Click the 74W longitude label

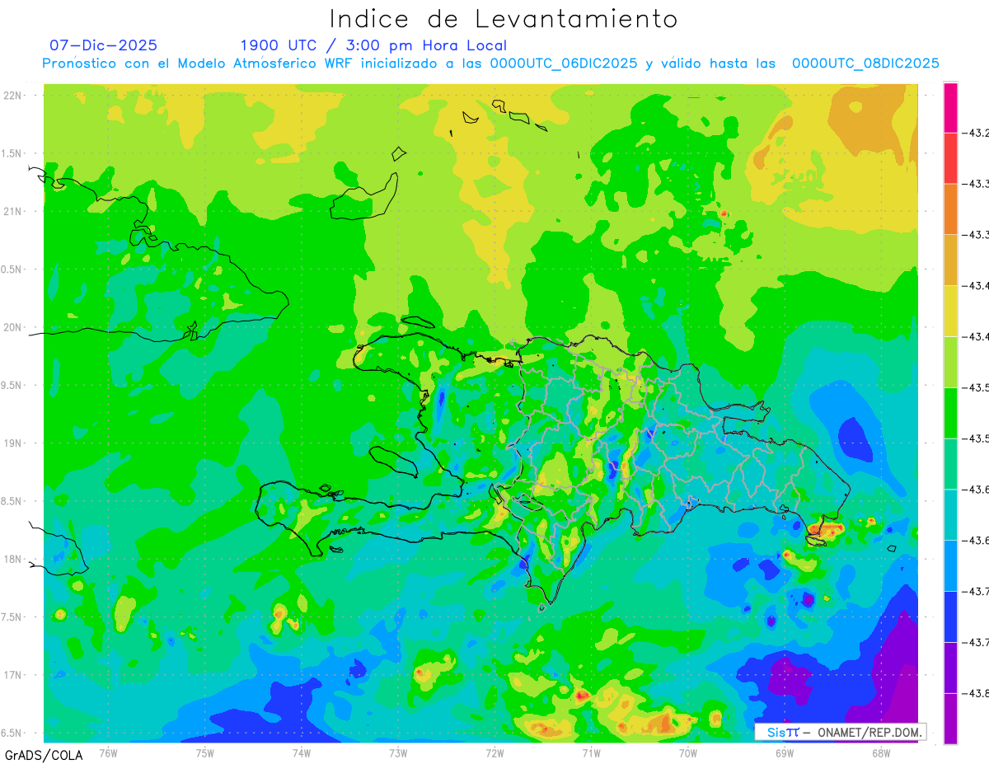[x=302, y=752]
